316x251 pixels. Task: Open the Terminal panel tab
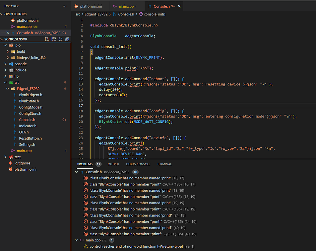click(x=164, y=164)
